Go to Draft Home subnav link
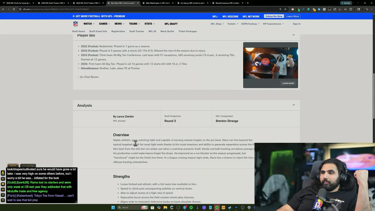The image size is (375, 211). point(79,31)
